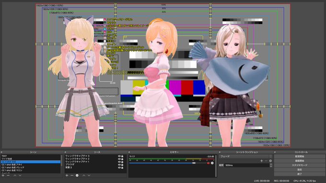Select orange-haired maid character in preview
This screenshot has height=183, width=326.
158,83
